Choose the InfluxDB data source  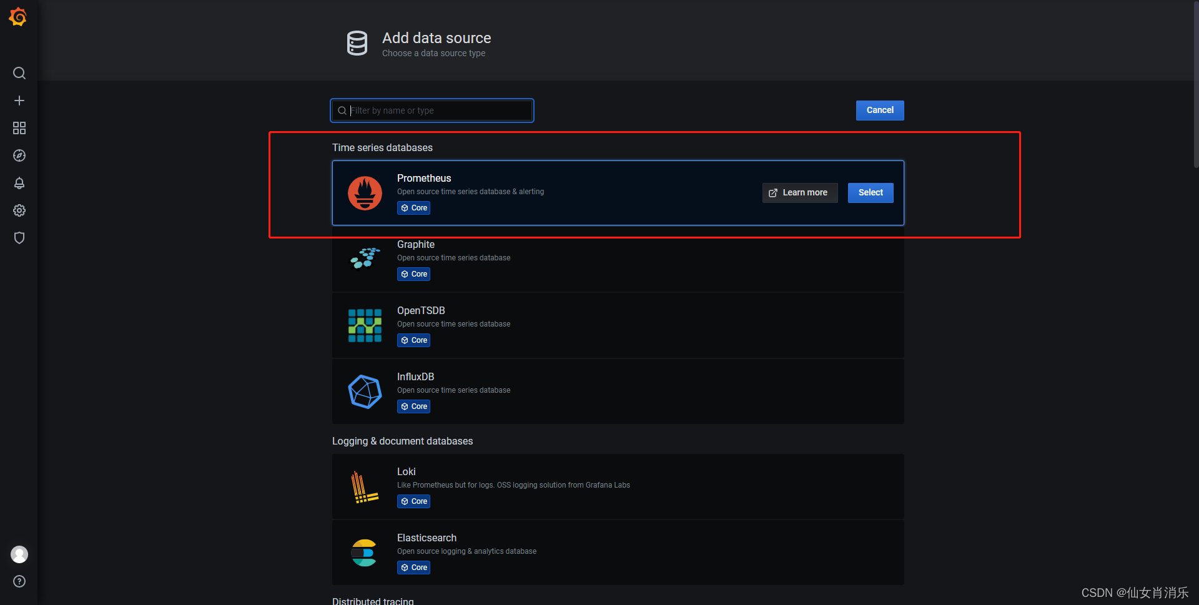point(618,391)
